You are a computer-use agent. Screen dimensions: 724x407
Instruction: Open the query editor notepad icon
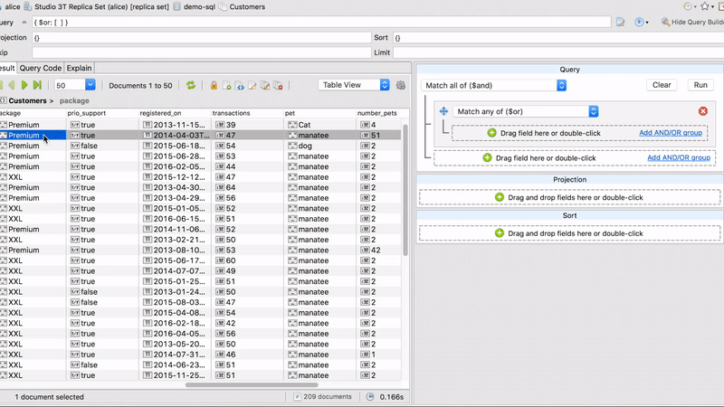click(621, 22)
